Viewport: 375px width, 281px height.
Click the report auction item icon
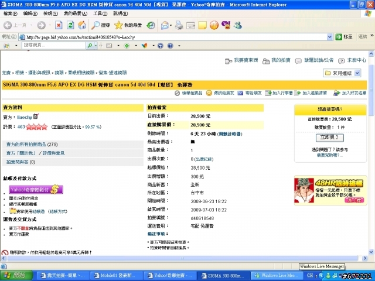pyautogui.click(x=177, y=93)
